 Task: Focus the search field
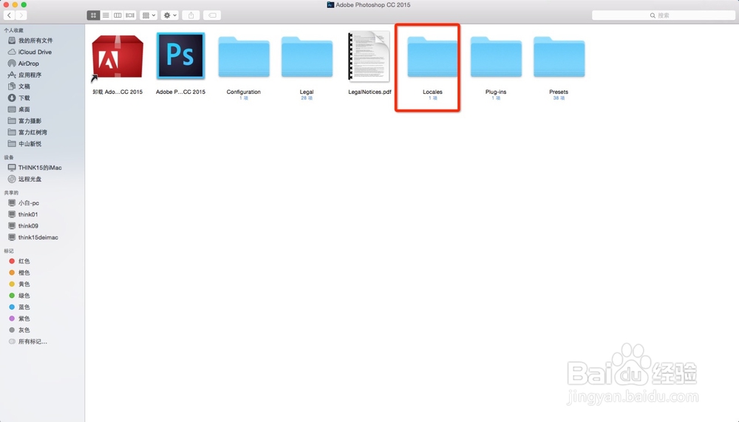pos(663,16)
